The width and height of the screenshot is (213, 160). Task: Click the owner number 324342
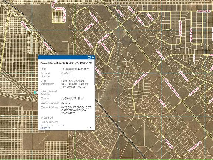66,103
